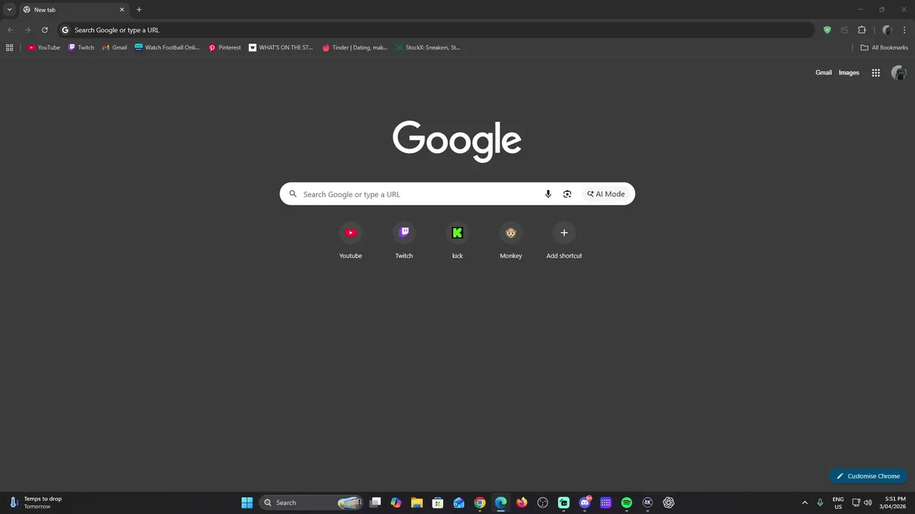This screenshot has width=915, height=514.
Task: Reload the page with the refresh icon
Action: point(44,30)
